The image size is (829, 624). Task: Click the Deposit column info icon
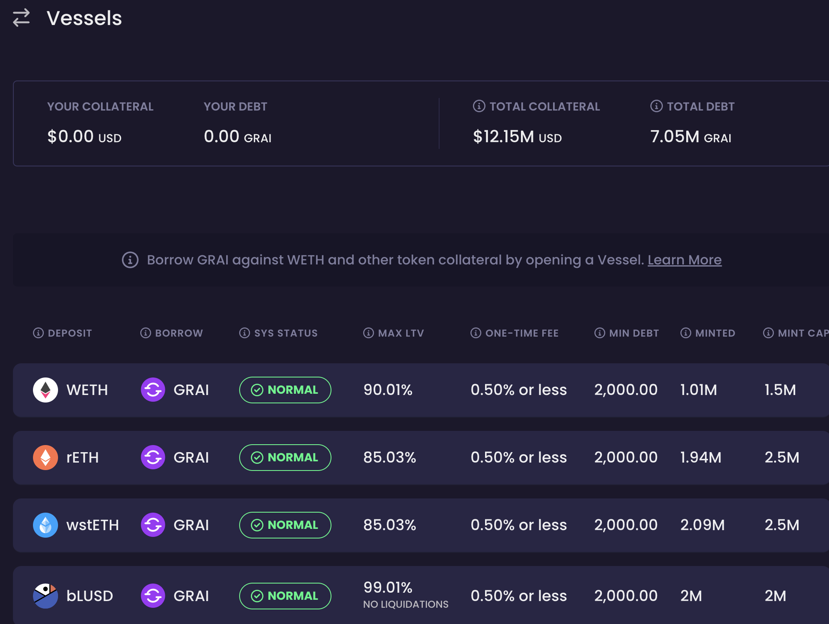(x=38, y=333)
